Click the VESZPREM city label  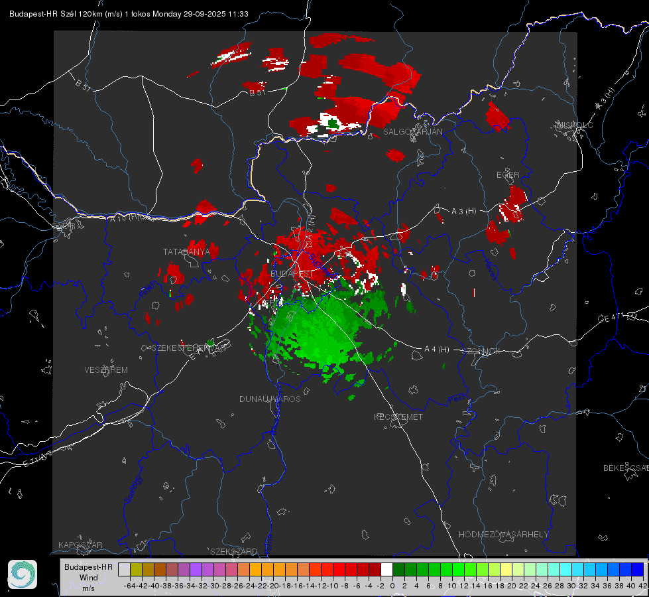click(x=106, y=369)
